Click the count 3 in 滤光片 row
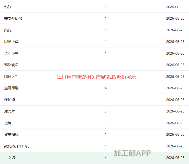 point(106,111)
